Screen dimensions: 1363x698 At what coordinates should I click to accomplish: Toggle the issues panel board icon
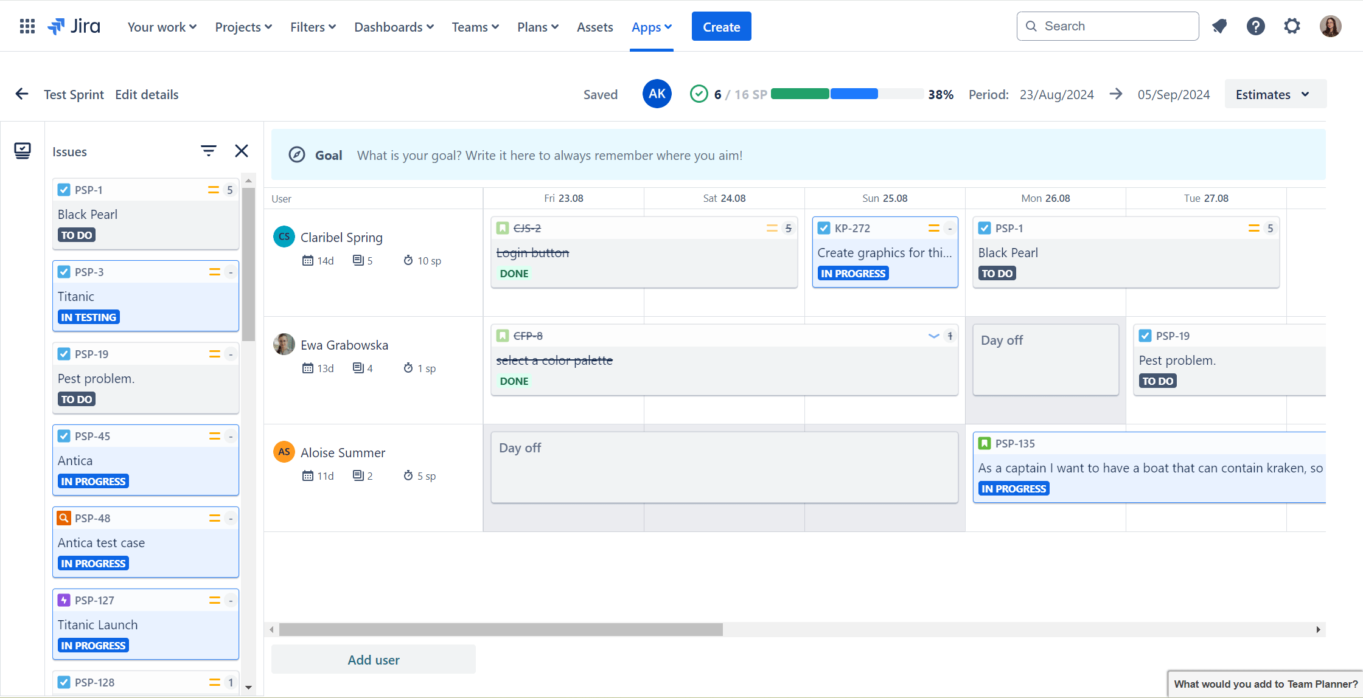(23, 151)
